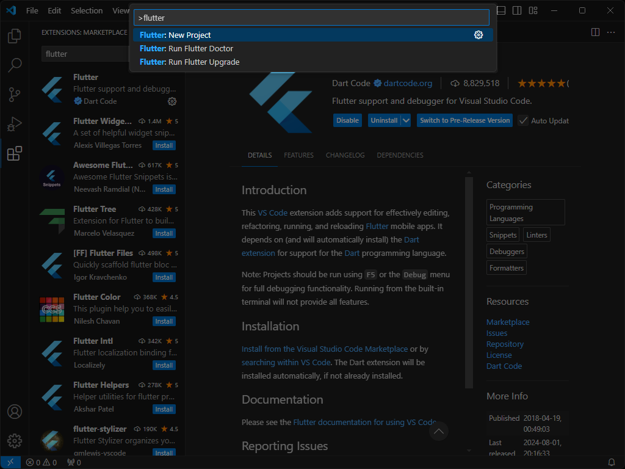This screenshot has height=469, width=625.
Task: Click the large Flutter logo in details
Action: 281,102
